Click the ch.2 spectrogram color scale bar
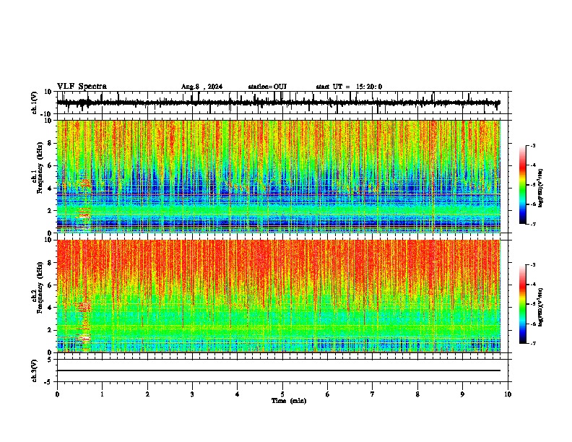The width and height of the screenshot is (572, 442). click(x=522, y=304)
